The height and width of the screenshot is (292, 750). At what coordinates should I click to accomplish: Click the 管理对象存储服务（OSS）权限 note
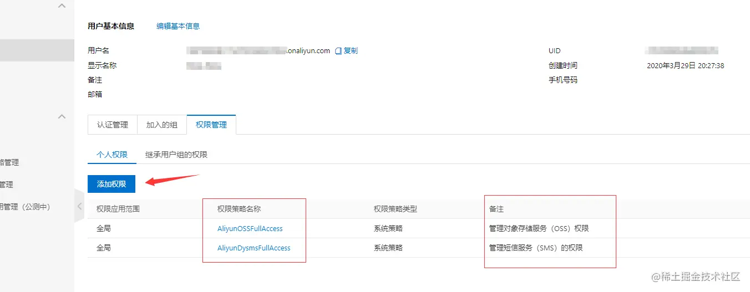pyautogui.click(x=539, y=228)
